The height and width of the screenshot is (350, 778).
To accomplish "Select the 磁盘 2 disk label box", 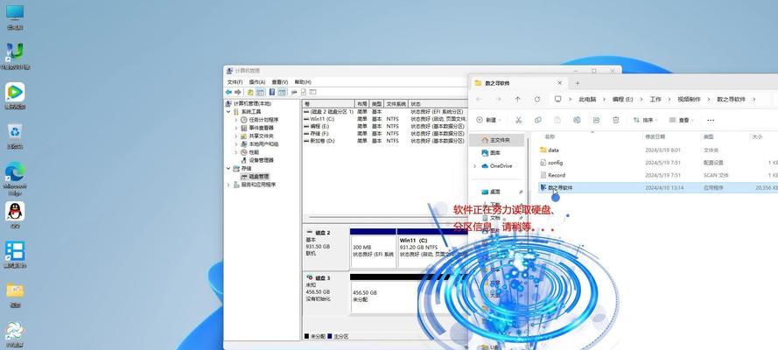I will pyautogui.click(x=326, y=248).
